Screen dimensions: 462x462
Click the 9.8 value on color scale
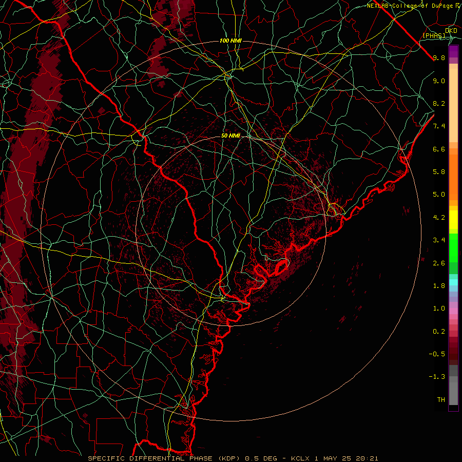click(x=439, y=58)
